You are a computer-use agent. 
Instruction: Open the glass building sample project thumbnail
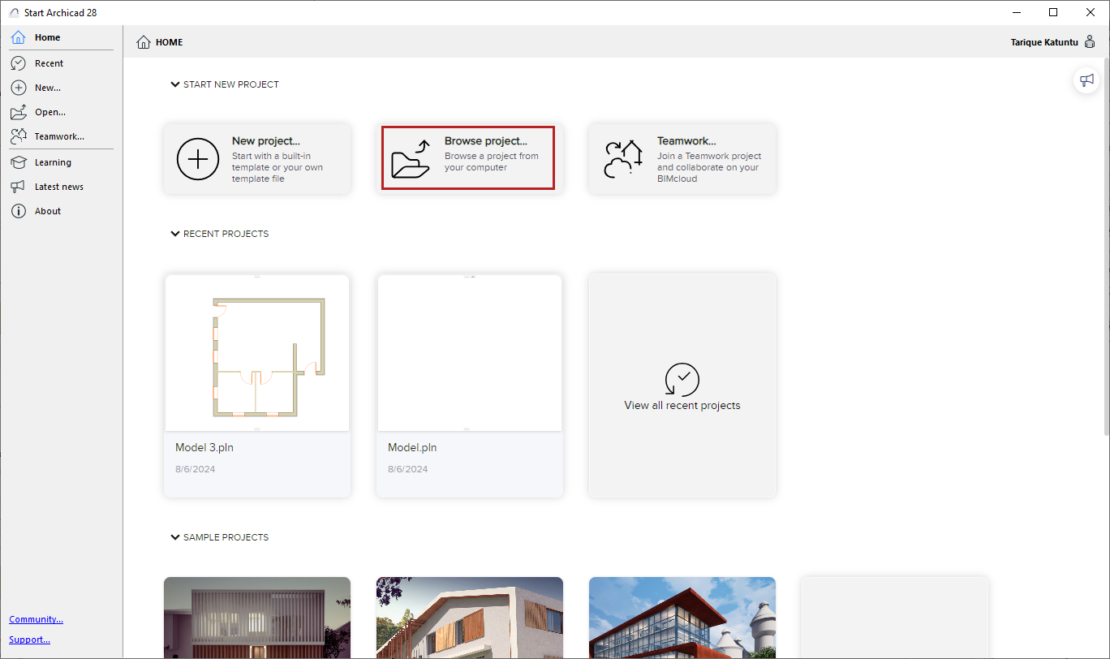tap(682, 618)
